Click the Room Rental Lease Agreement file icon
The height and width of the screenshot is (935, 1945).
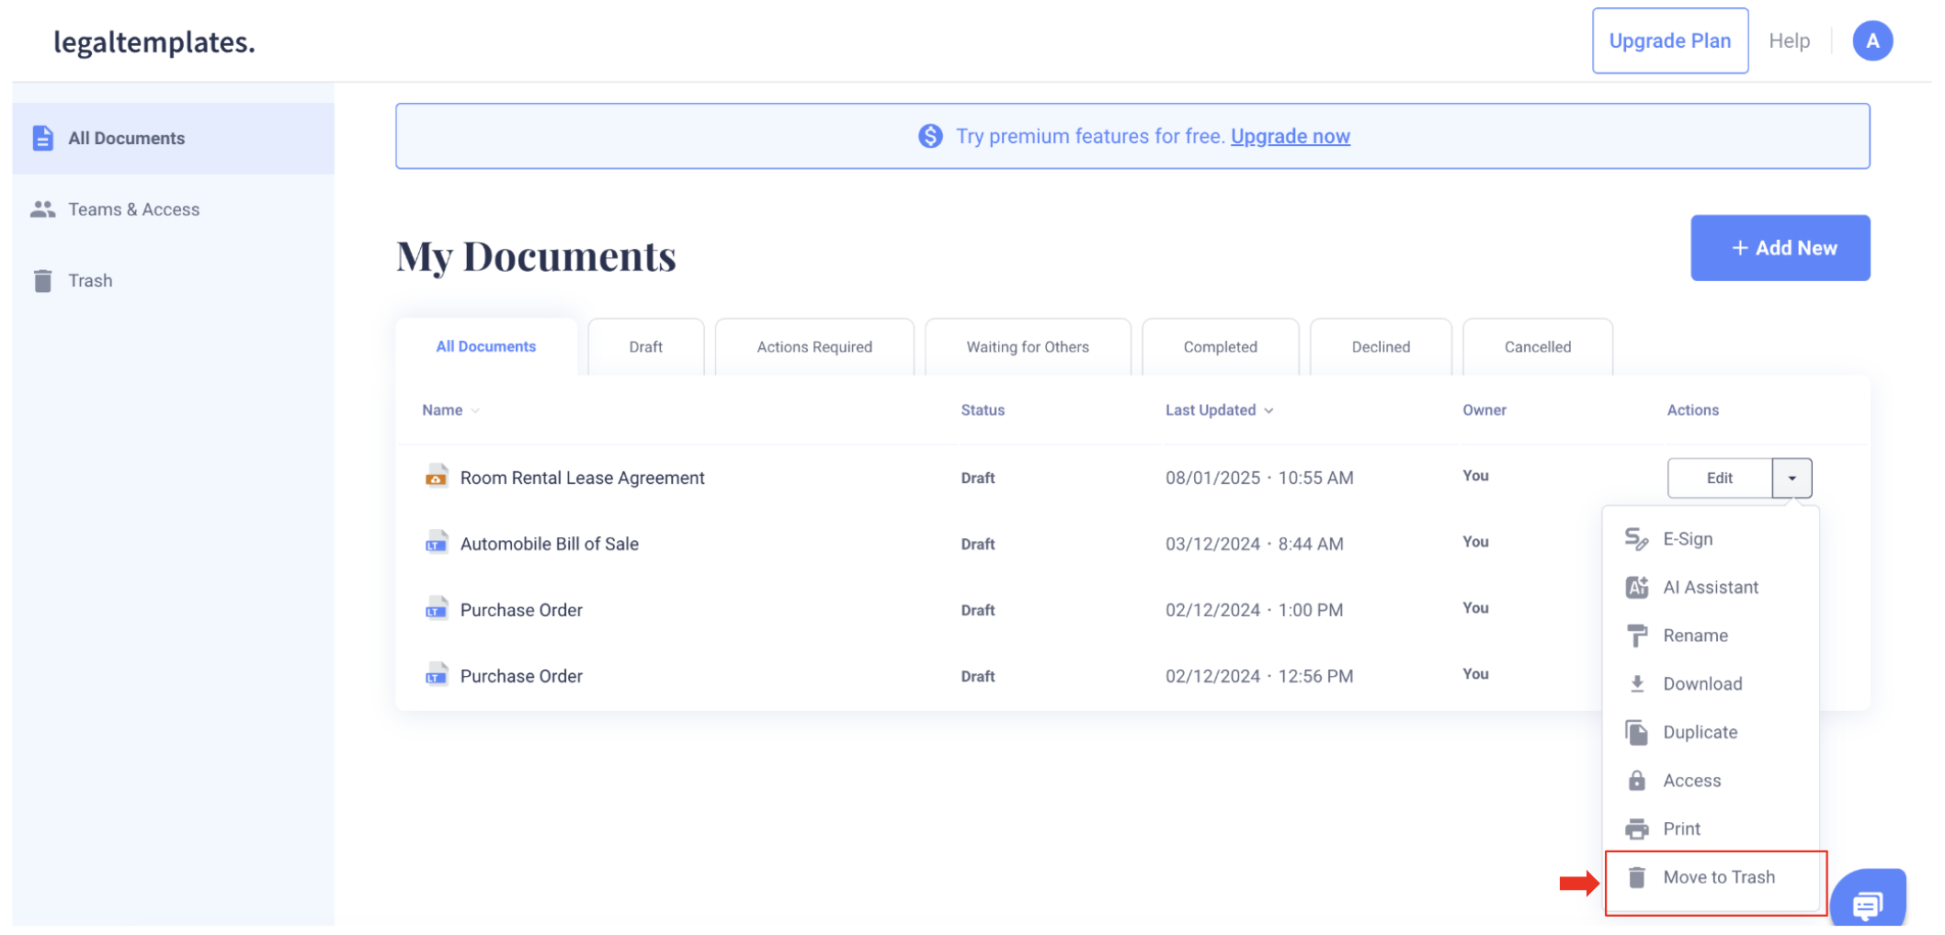click(437, 477)
